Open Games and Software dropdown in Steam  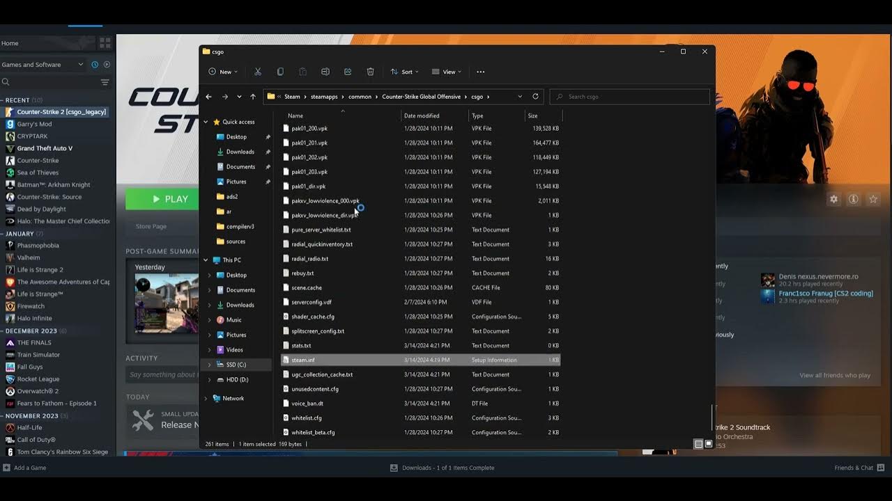(x=81, y=65)
